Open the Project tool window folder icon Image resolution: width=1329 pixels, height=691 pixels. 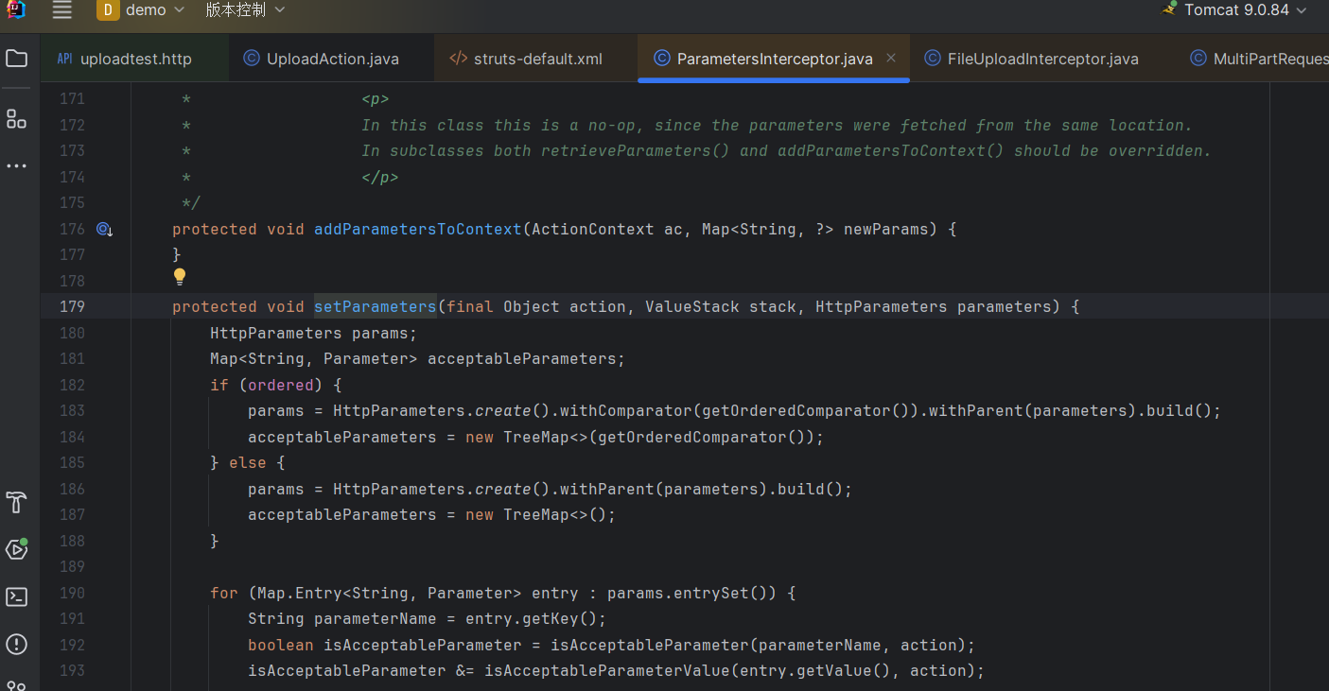[x=16, y=59]
